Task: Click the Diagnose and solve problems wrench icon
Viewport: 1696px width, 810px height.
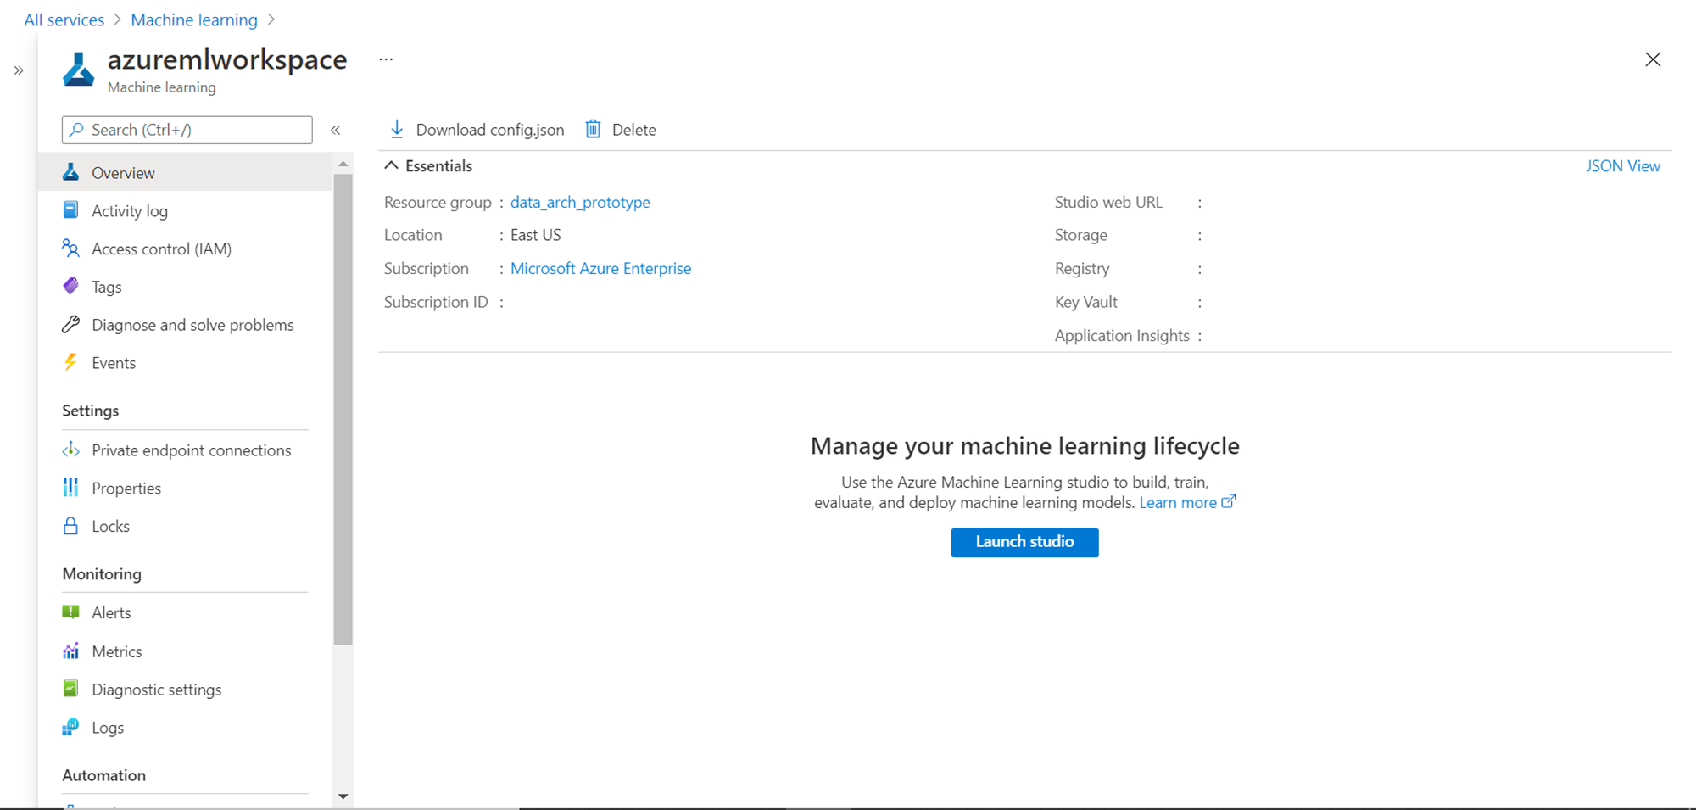Action: tap(71, 324)
